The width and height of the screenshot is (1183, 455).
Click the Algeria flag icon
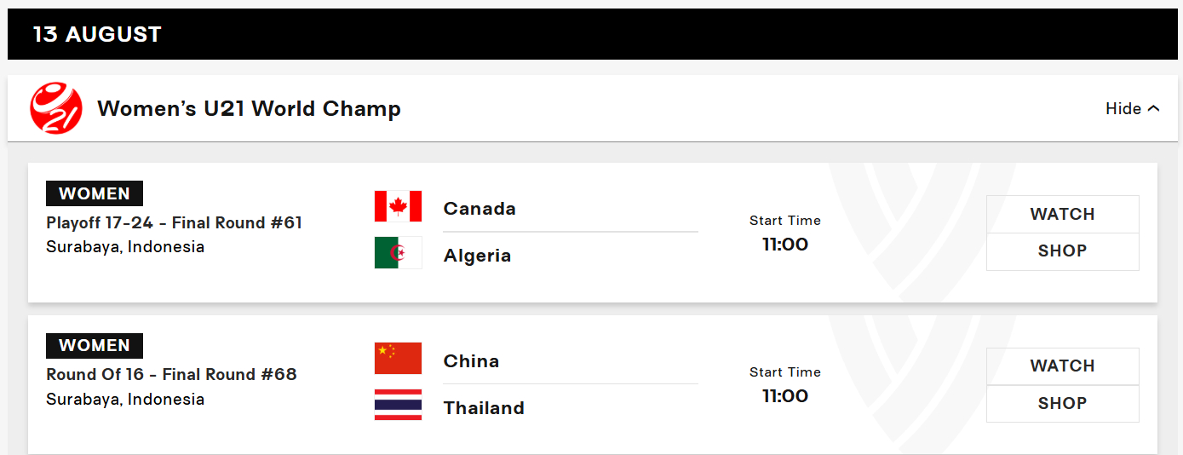click(x=398, y=253)
